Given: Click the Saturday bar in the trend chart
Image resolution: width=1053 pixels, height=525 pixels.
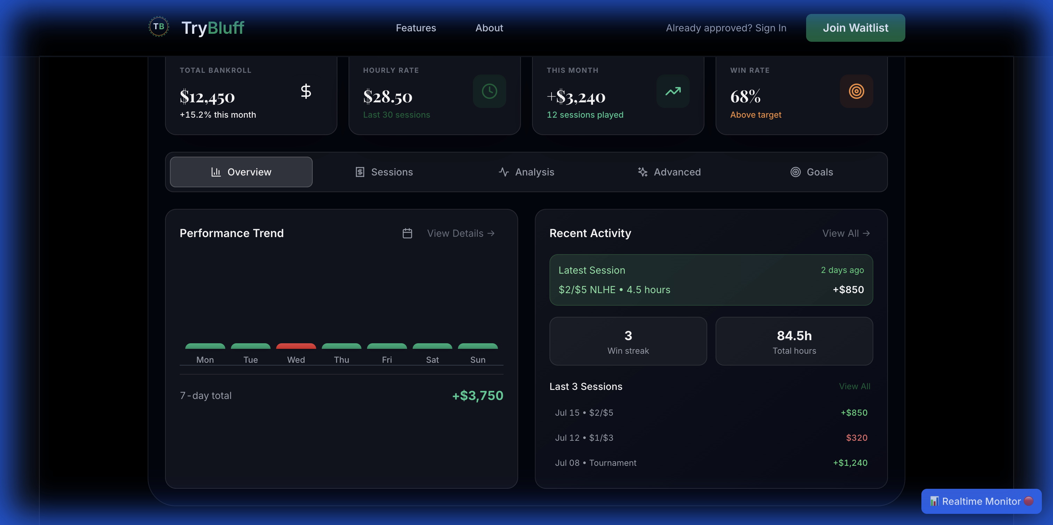Looking at the screenshot, I should (432, 346).
